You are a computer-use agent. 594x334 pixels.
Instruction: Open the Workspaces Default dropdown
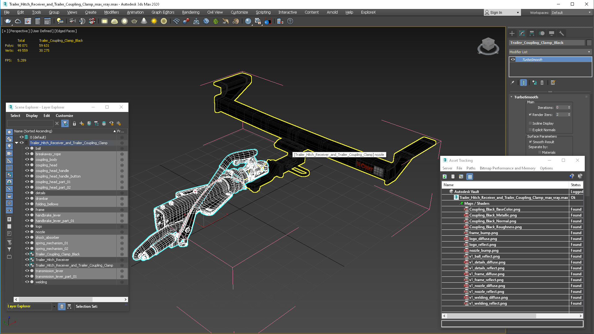571,13
